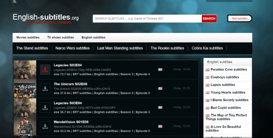Click flag icon beside The Map of Tiny Perfect Things
273x138 pixels.
pos(207,116)
